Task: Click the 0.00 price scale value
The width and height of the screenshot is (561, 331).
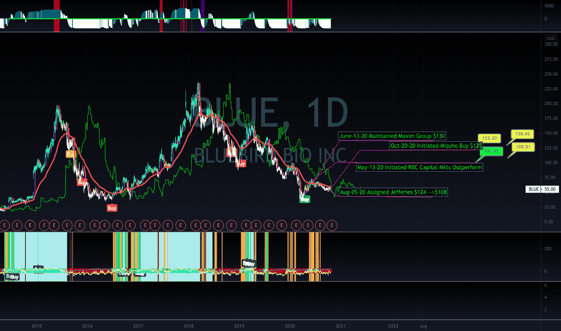Action: click(x=549, y=222)
